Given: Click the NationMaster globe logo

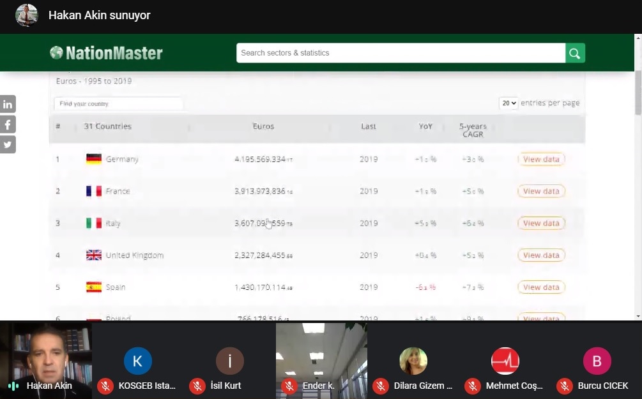Looking at the screenshot, I should [x=56, y=52].
